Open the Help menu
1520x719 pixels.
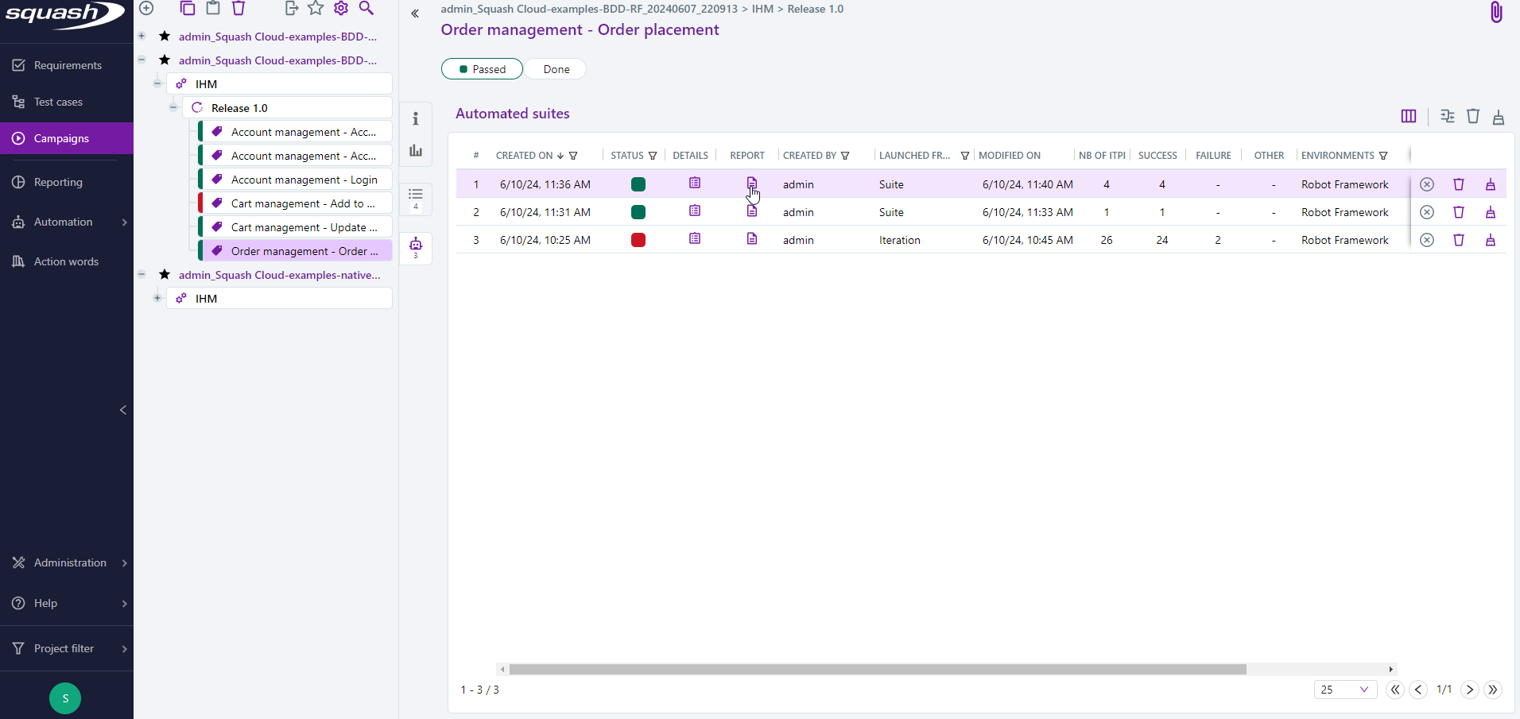click(44, 604)
